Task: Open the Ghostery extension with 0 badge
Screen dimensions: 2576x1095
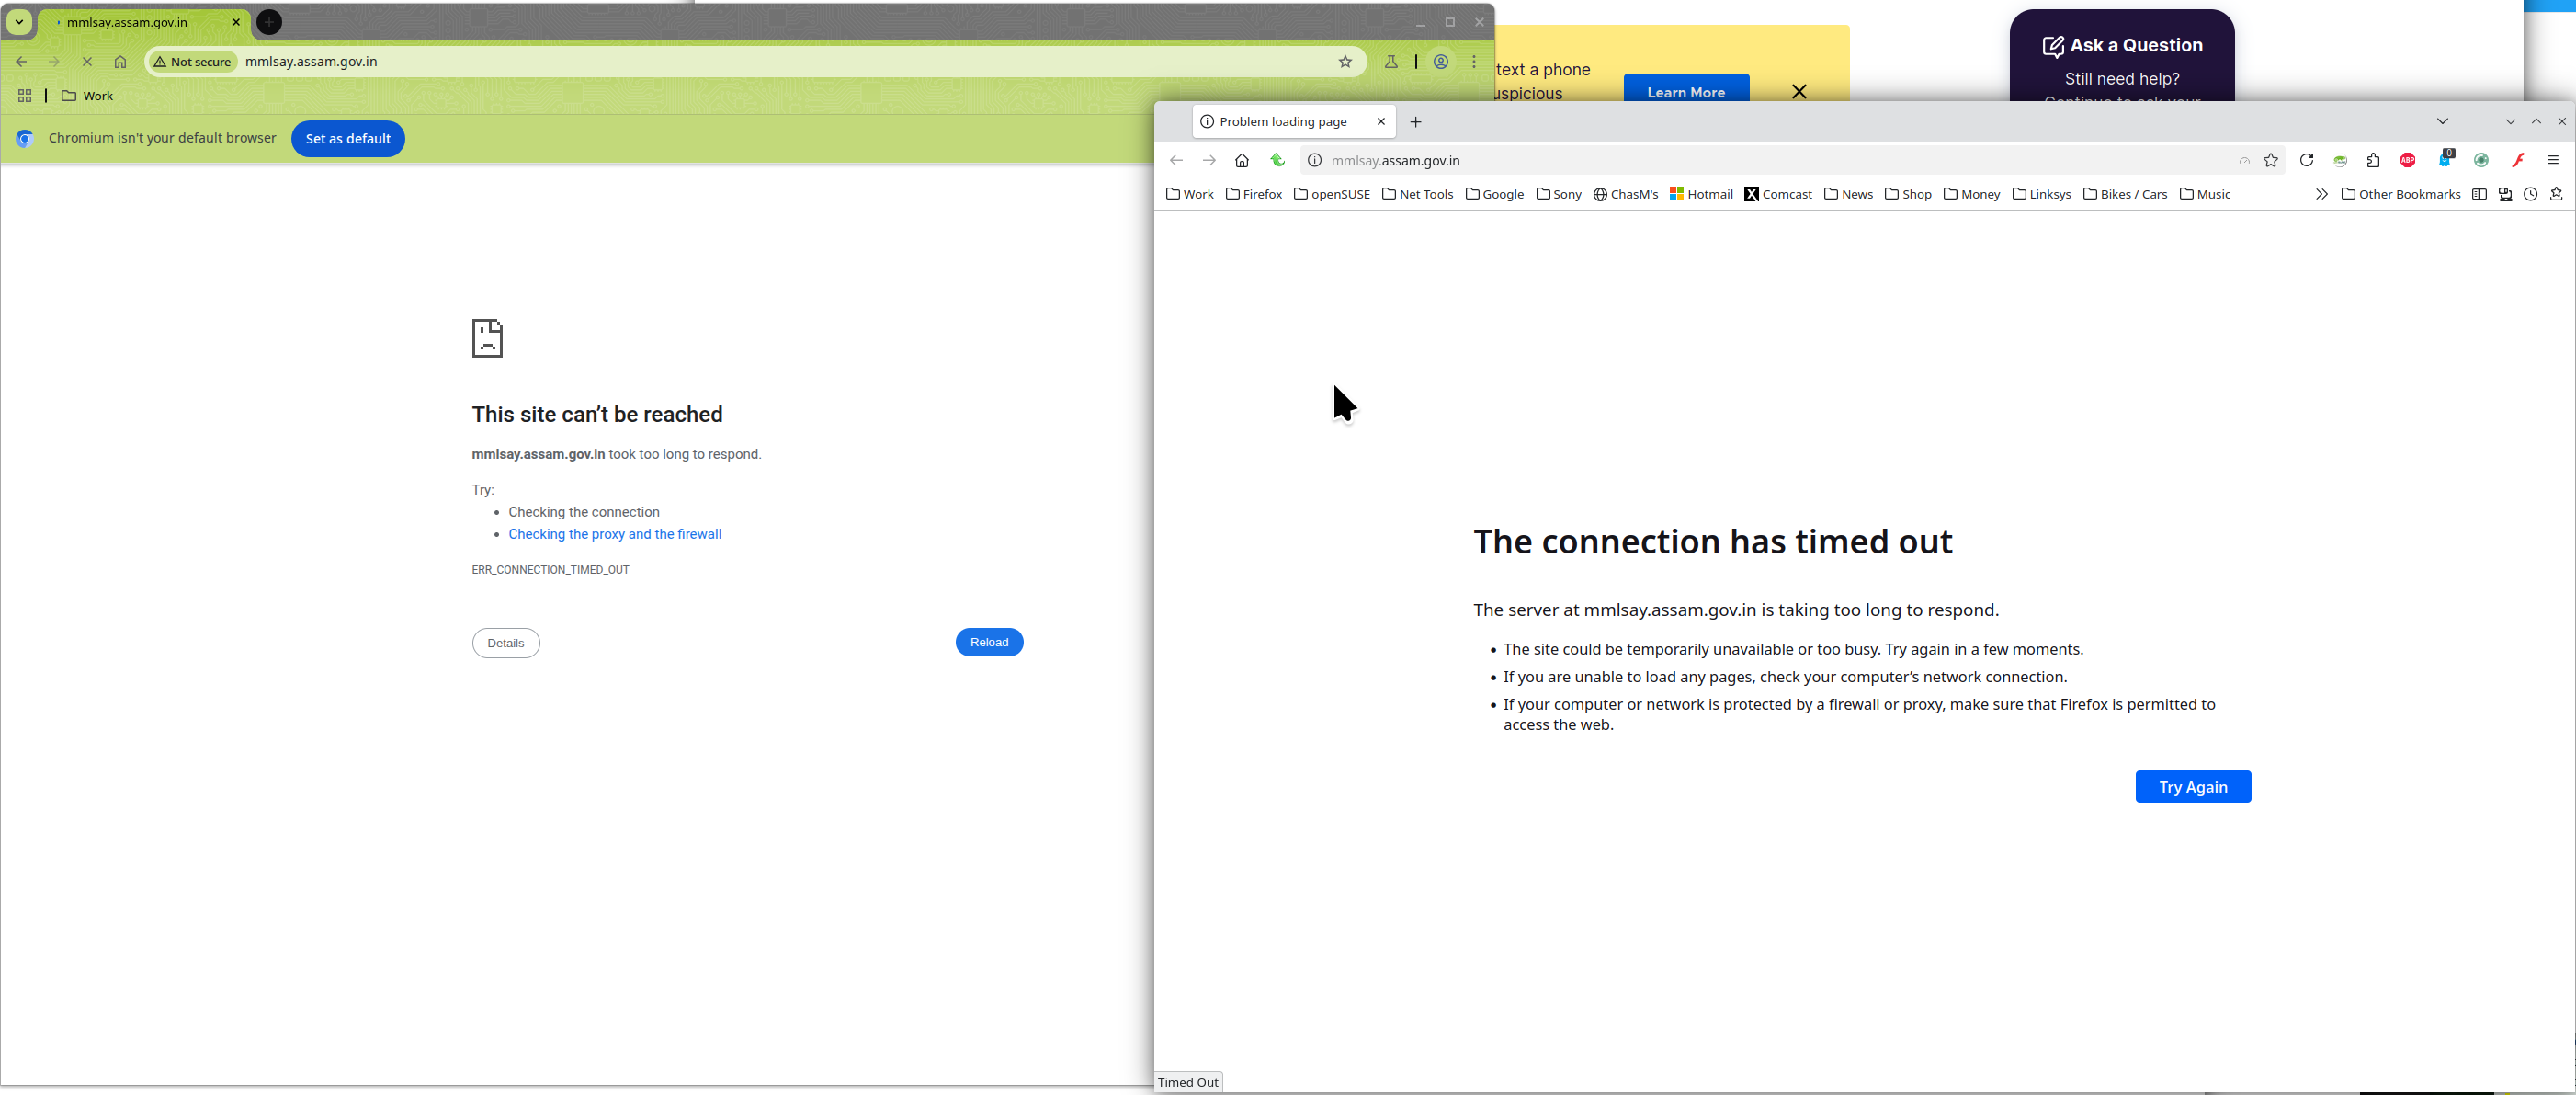Action: pyautogui.click(x=2445, y=159)
